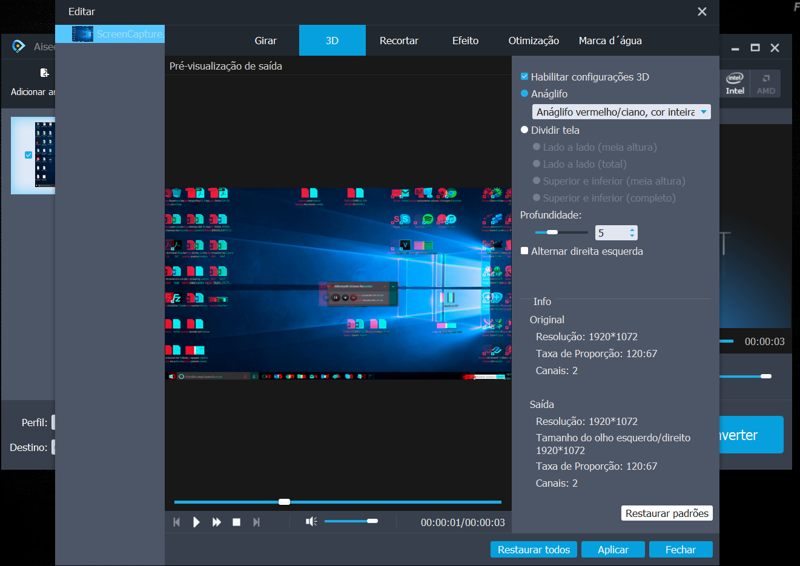This screenshot has width=800, height=566.
Task: Disable the Habilitar configurações 3D checkbox
Action: point(524,77)
